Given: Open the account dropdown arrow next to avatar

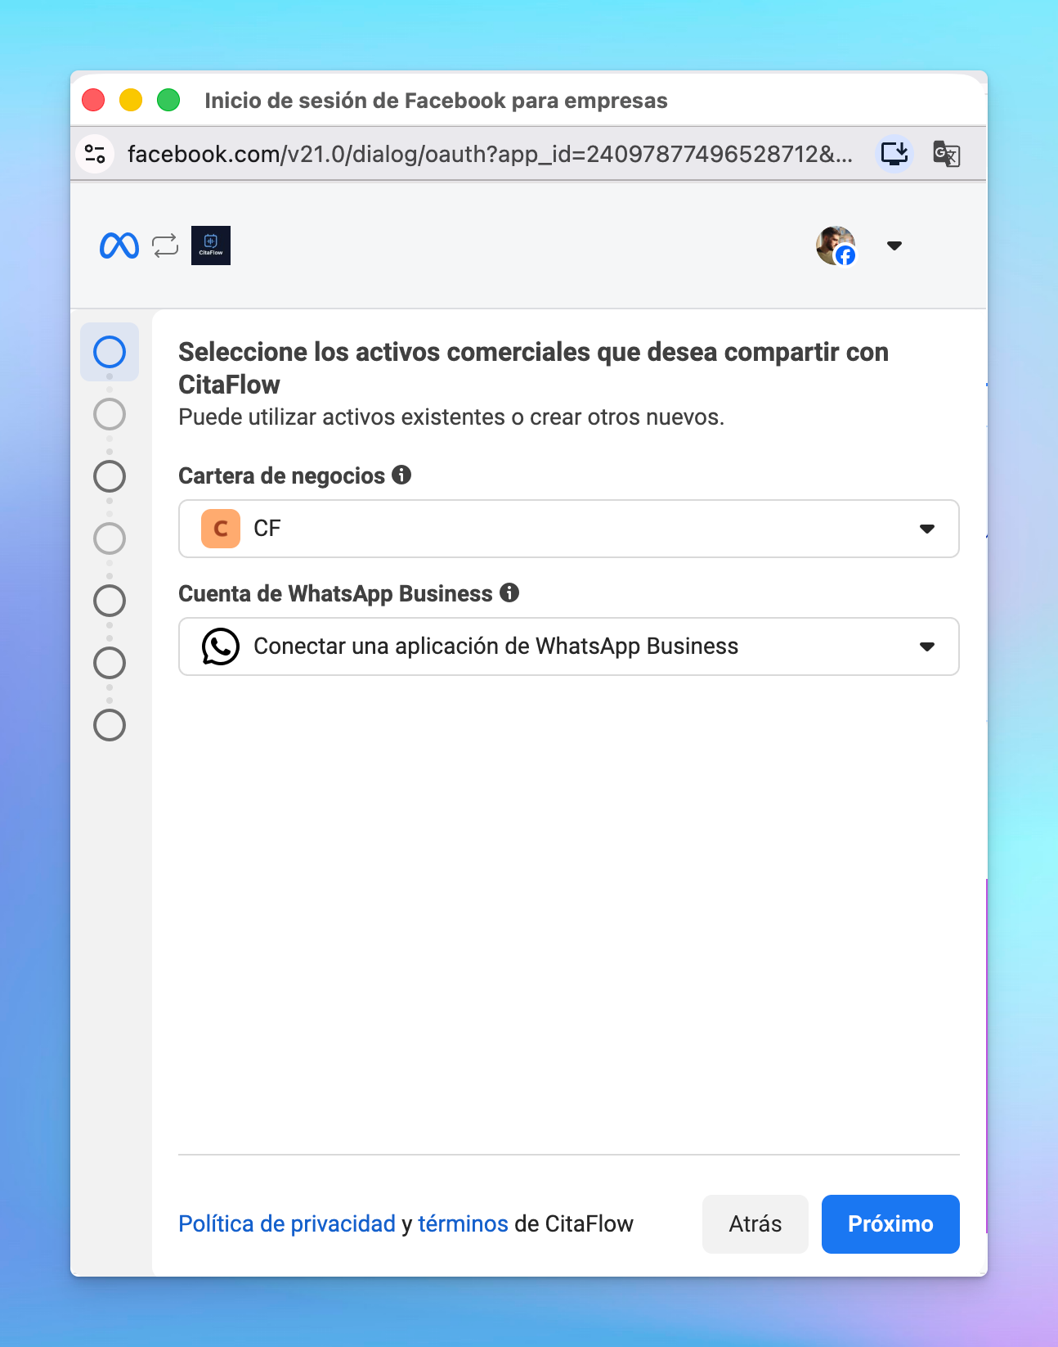Looking at the screenshot, I should click(x=894, y=246).
